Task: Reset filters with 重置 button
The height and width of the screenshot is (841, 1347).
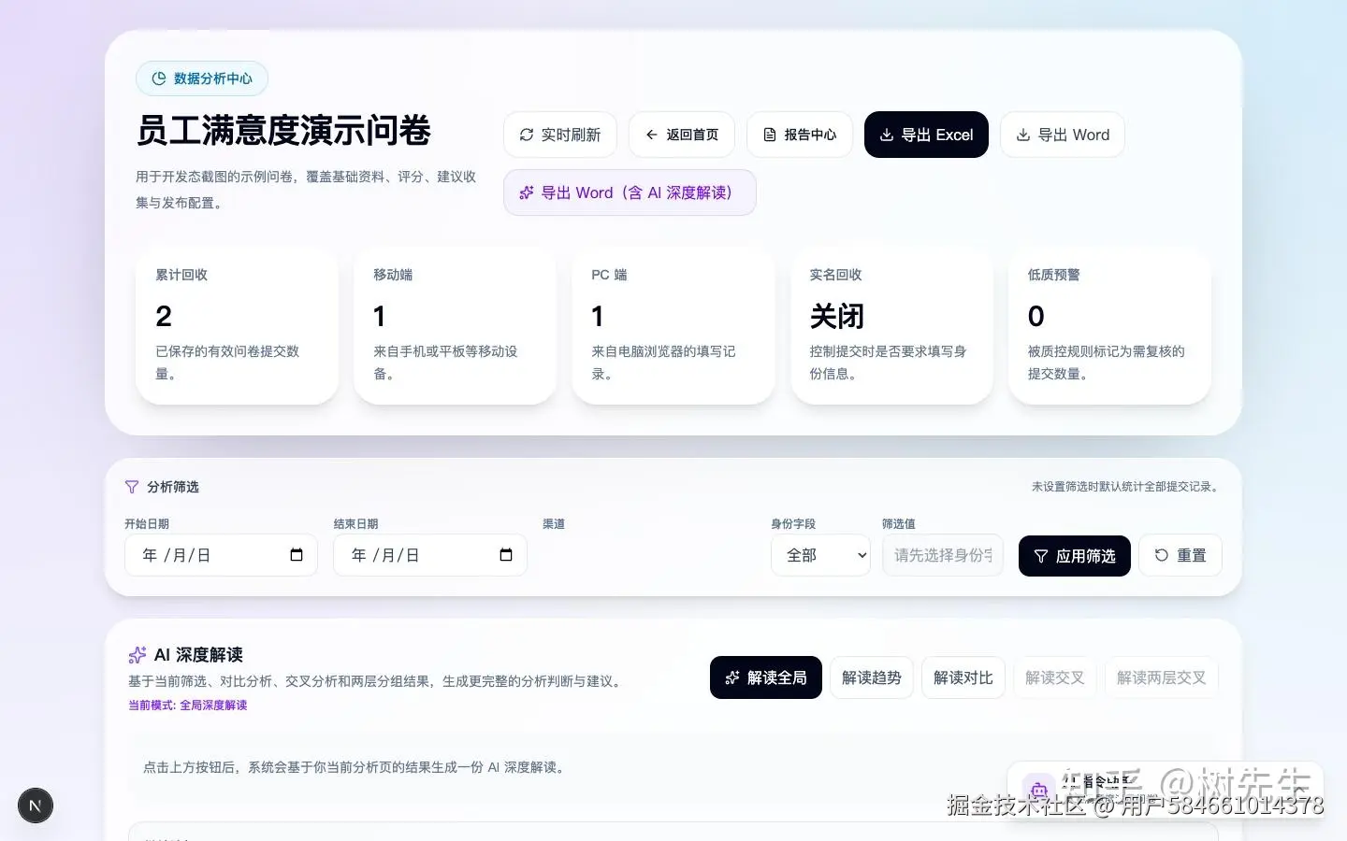Action: coord(1180,555)
